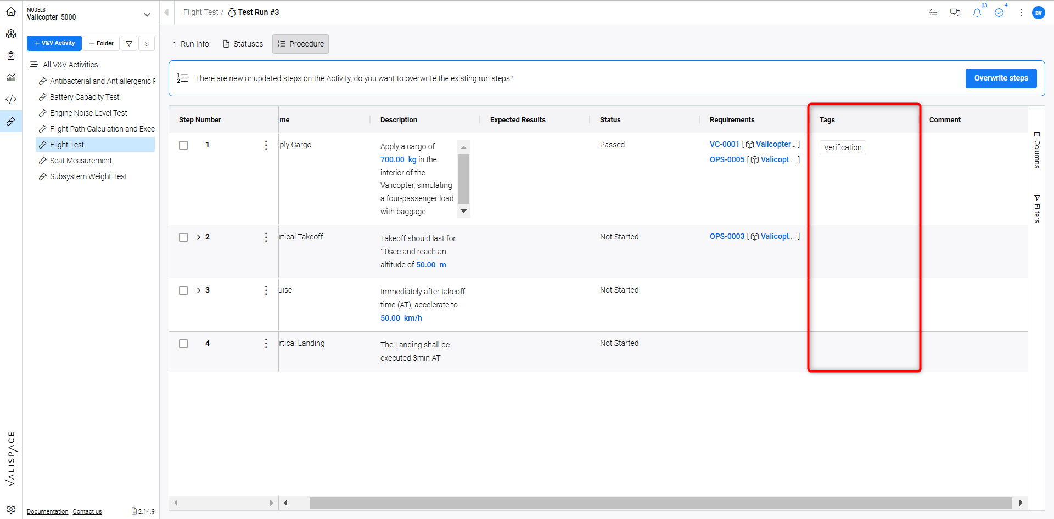This screenshot has width=1054, height=519.
Task: Click the Status column header
Action: pyautogui.click(x=610, y=119)
